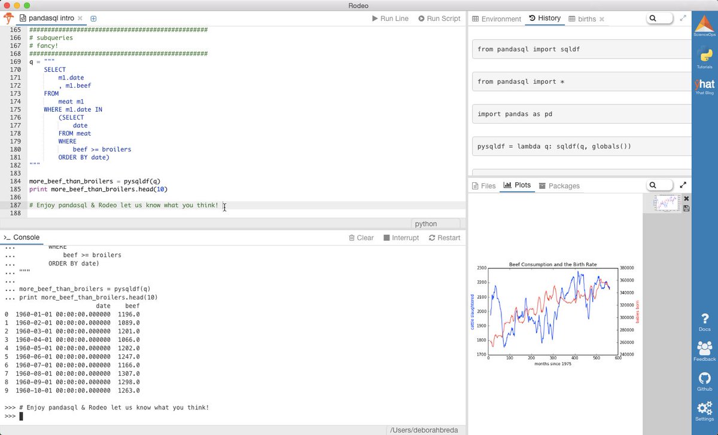The image size is (718, 435).
Task: Click Run Line button
Action: click(x=390, y=19)
